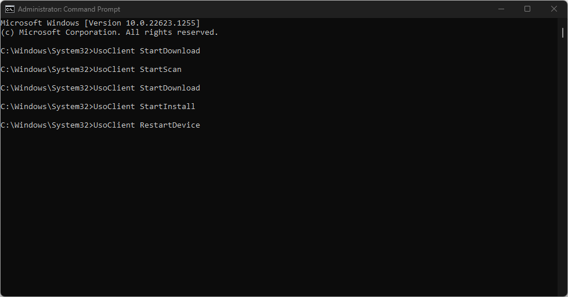Maximize the Command Prompt window
This screenshot has width=568, height=297.
click(527, 9)
